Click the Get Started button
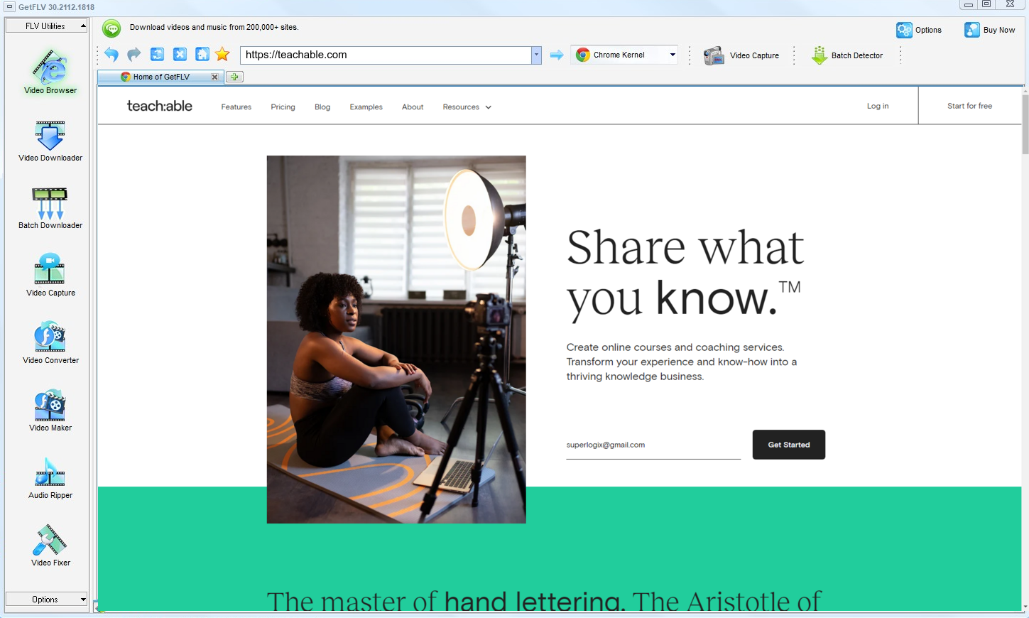Viewport: 1029px width, 618px height. 788,445
